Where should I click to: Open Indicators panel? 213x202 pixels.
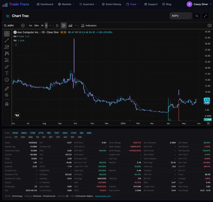(x=89, y=26)
